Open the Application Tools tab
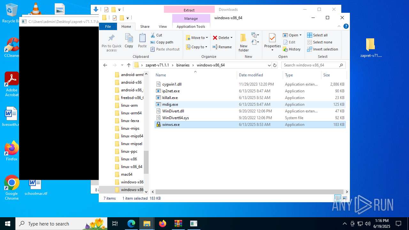This screenshot has width=409, height=230. coord(191,27)
